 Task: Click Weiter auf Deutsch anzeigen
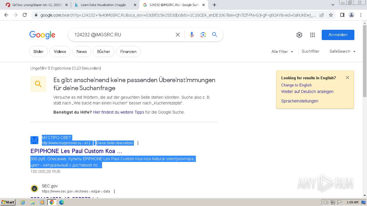coord(307,92)
